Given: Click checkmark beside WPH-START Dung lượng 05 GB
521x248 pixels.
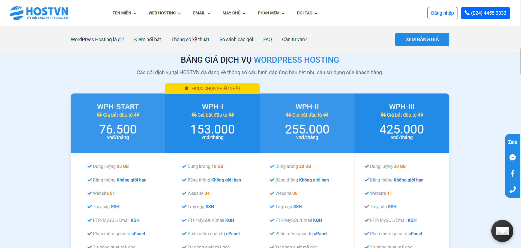Looking at the screenshot, I should pyautogui.click(x=89, y=166).
